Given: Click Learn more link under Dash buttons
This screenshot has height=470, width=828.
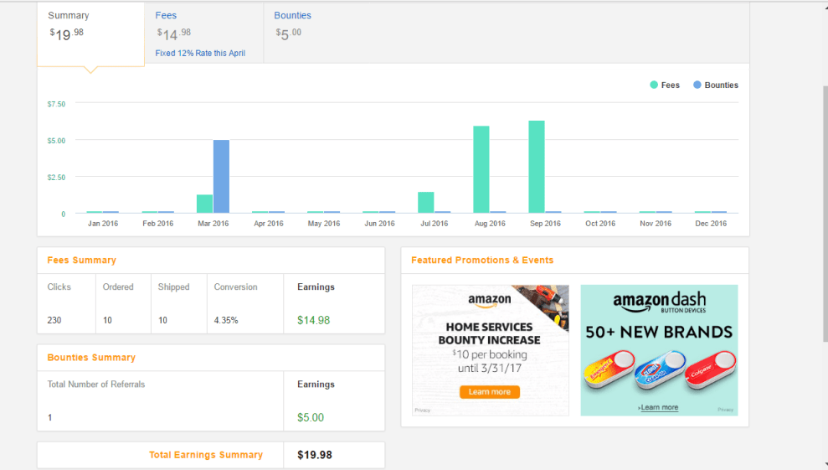Looking at the screenshot, I should 659,408.
